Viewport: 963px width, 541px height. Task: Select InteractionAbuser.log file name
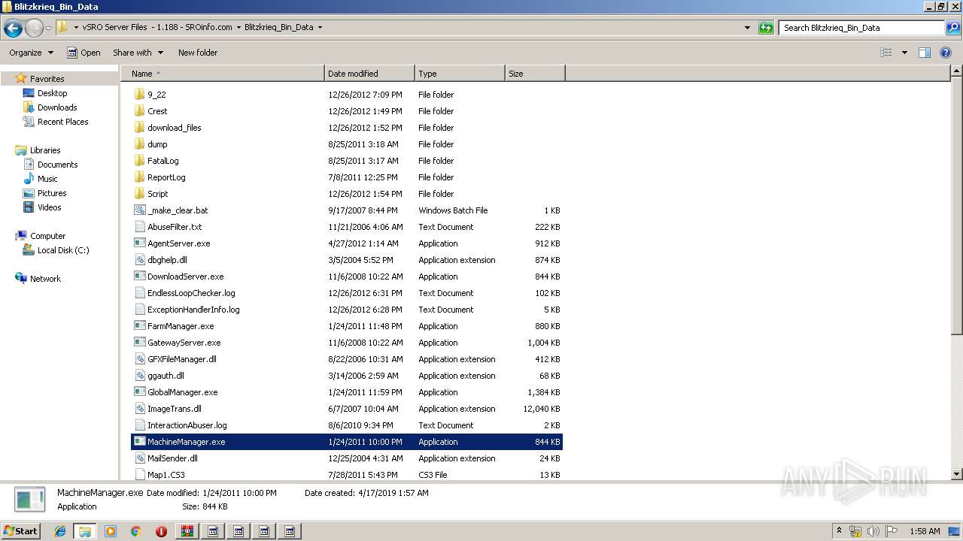(x=187, y=425)
